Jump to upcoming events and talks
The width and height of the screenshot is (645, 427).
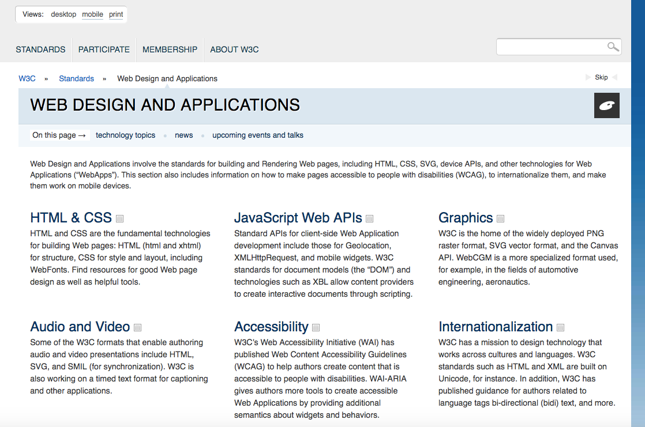tap(258, 135)
